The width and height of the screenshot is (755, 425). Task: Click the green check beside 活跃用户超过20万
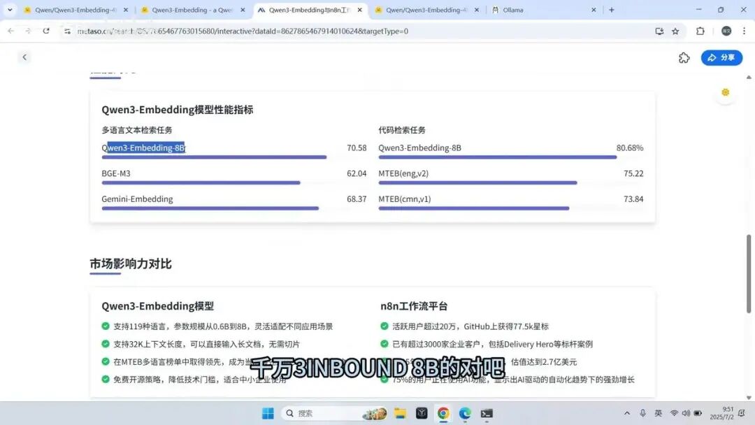(384, 326)
